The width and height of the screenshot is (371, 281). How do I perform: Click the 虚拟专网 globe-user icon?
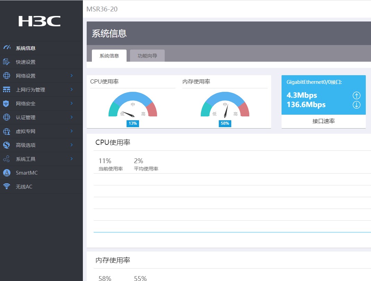6,131
